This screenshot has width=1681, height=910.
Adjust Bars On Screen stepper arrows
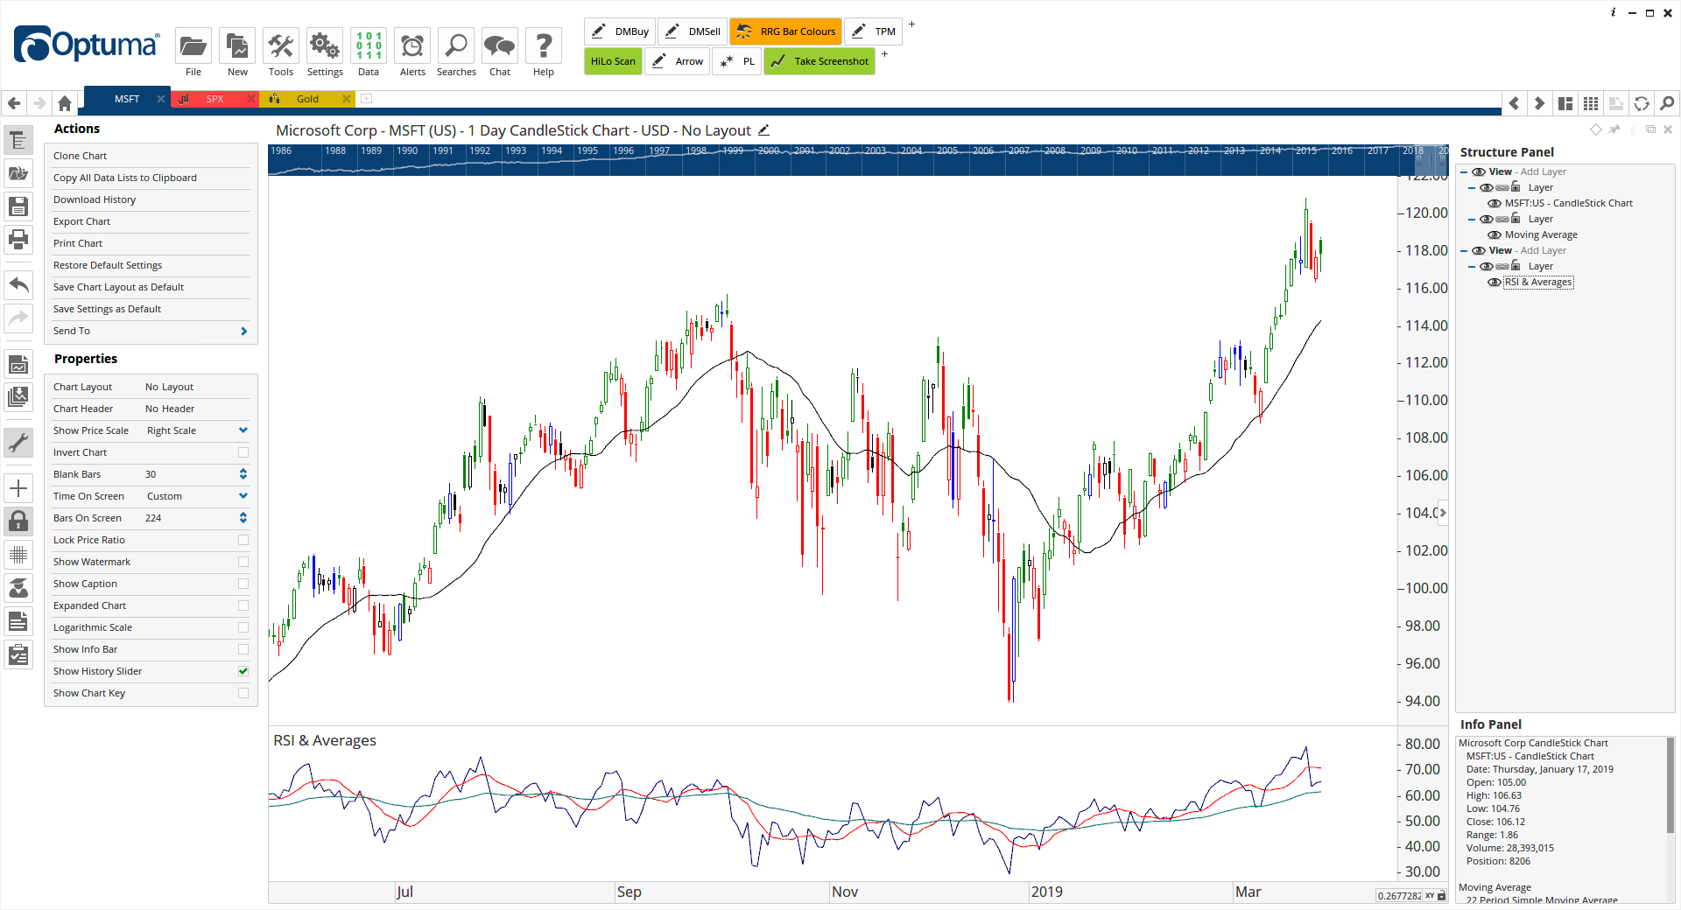[243, 518]
